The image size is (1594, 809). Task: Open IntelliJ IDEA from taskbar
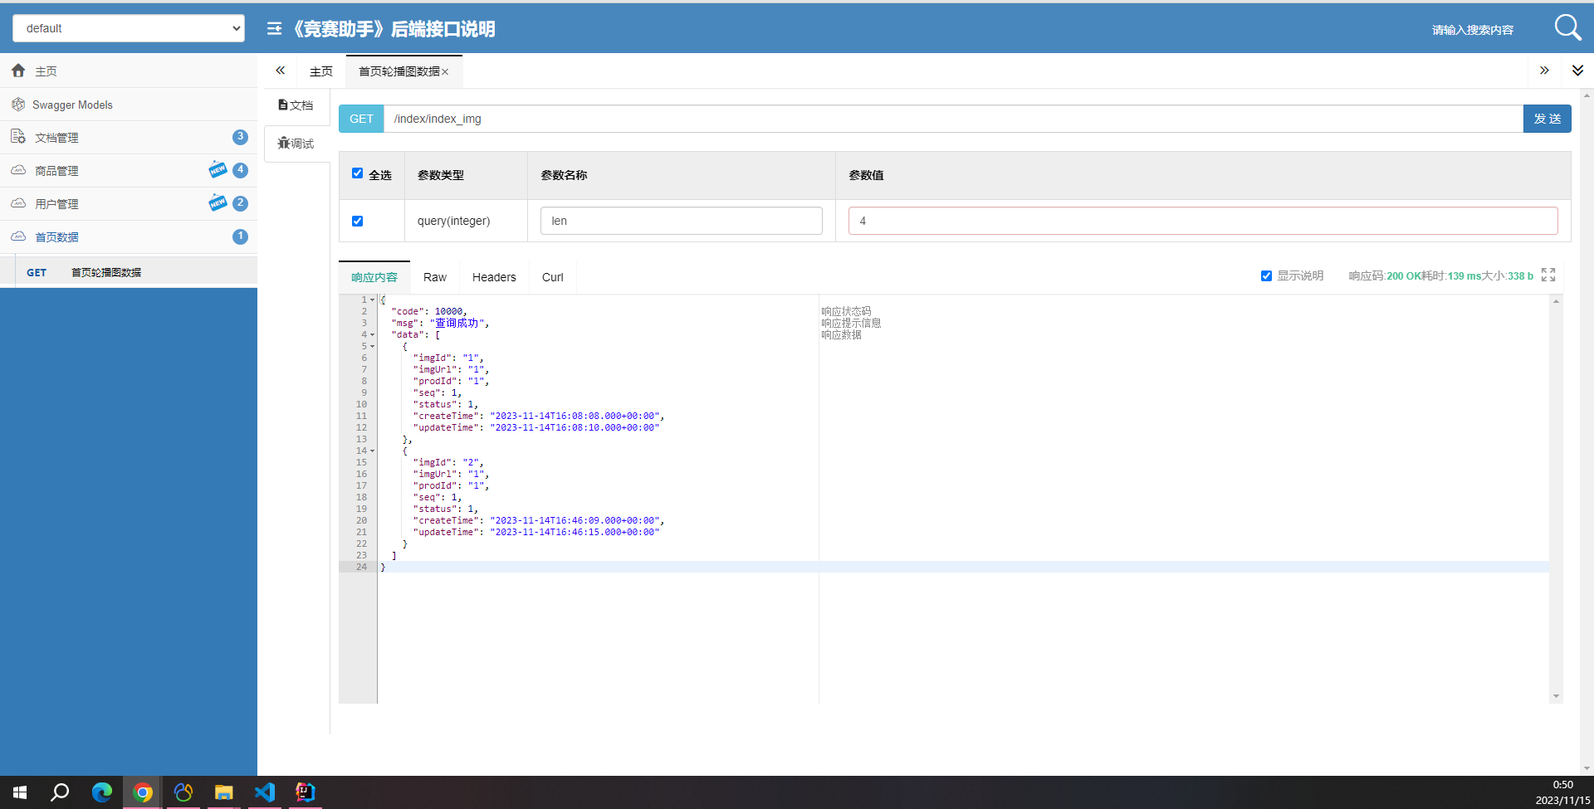305,792
